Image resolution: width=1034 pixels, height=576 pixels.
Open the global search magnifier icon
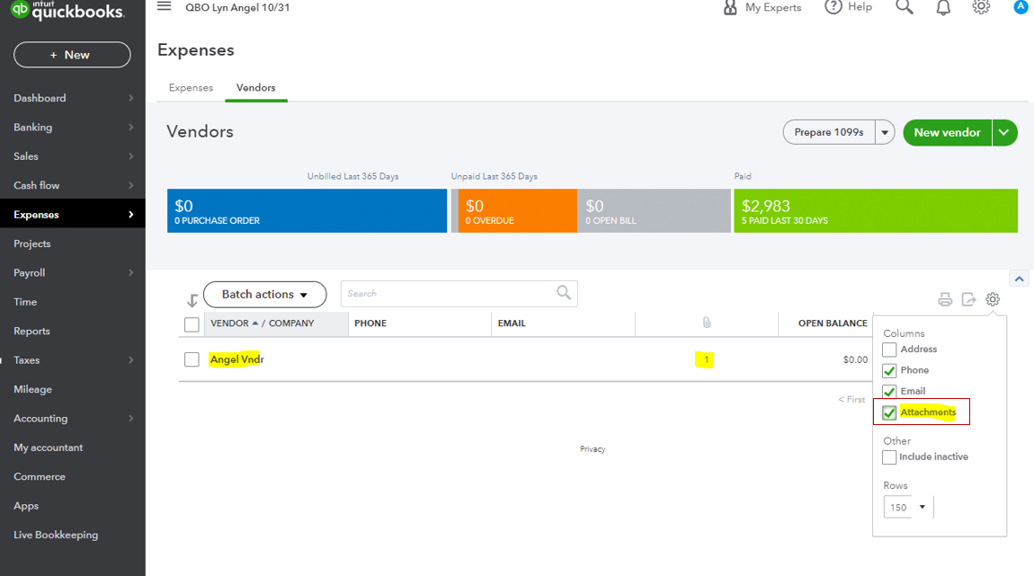[905, 6]
